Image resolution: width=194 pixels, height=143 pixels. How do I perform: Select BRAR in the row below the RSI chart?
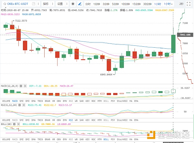(48, 120)
